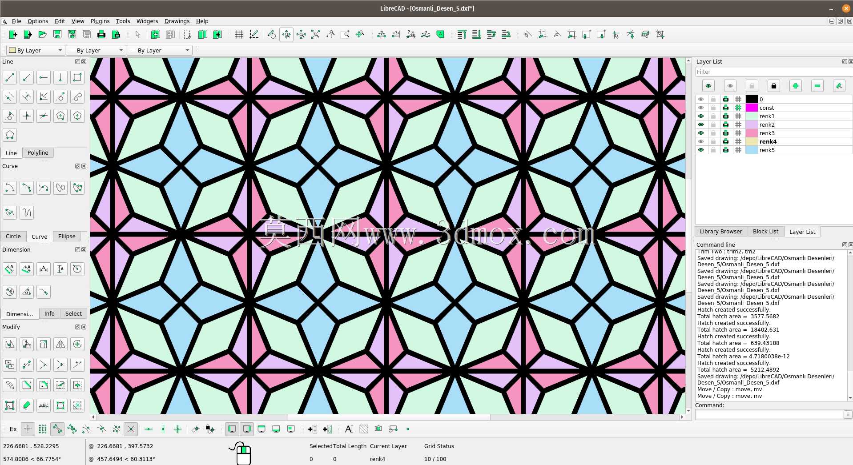Open the File menu
The height and width of the screenshot is (465, 853).
pos(16,21)
